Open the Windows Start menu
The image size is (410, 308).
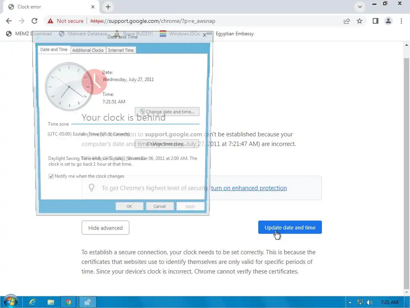(10, 302)
